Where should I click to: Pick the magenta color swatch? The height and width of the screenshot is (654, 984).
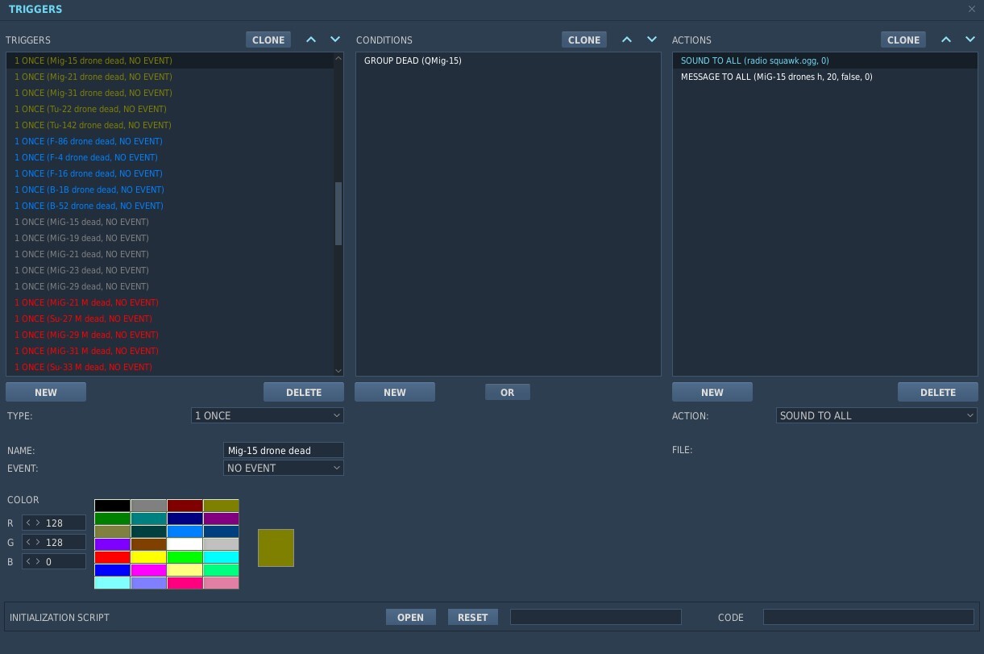148,570
